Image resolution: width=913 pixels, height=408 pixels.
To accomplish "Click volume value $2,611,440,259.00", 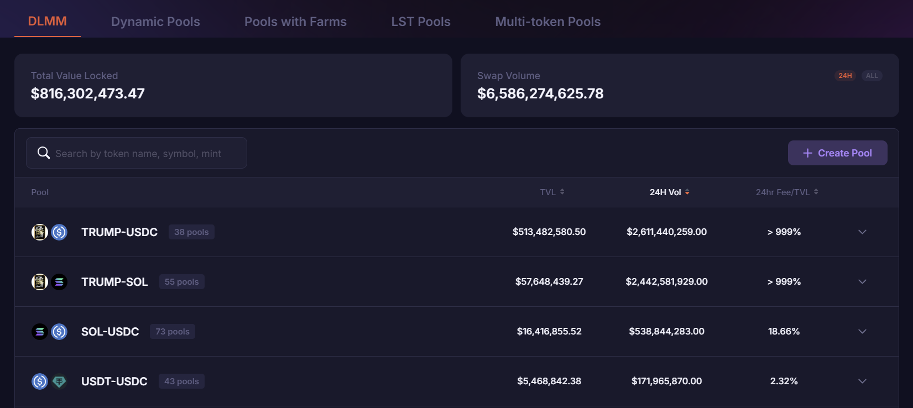I will point(666,232).
